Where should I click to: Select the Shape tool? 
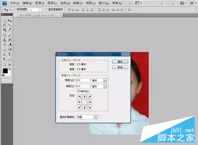click(x=10, y=59)
